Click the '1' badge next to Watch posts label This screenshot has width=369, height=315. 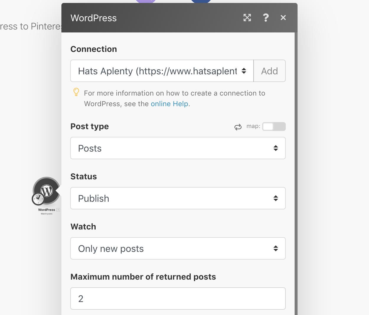58,210
